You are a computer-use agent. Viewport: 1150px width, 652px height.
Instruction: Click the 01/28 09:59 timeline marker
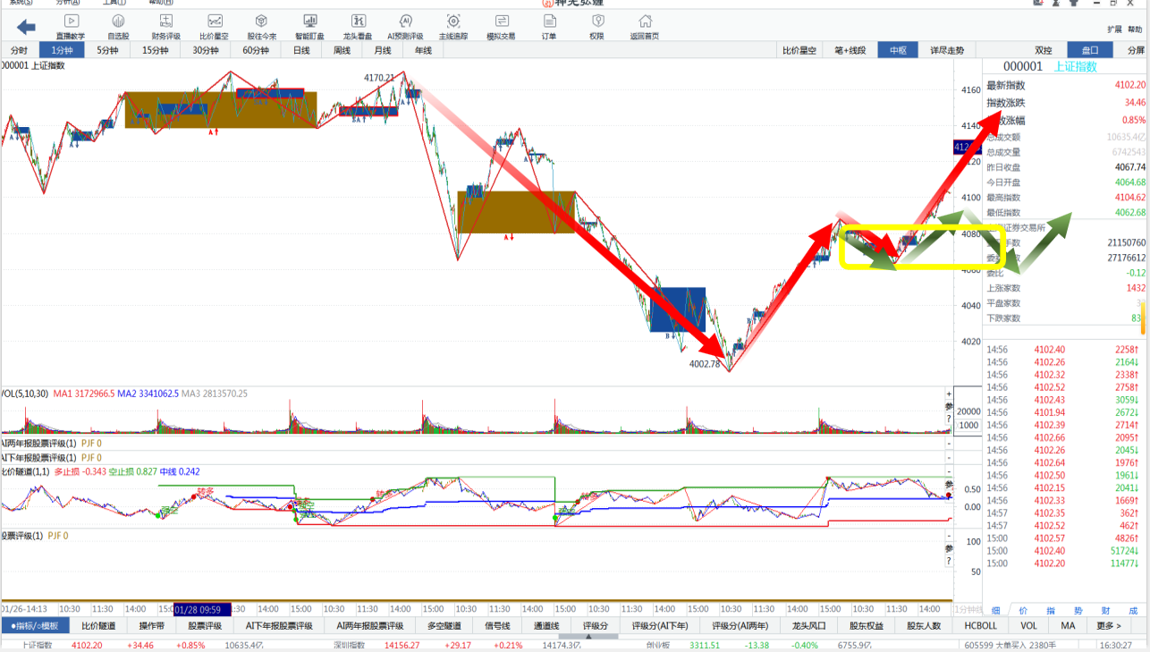coord(202,609)
